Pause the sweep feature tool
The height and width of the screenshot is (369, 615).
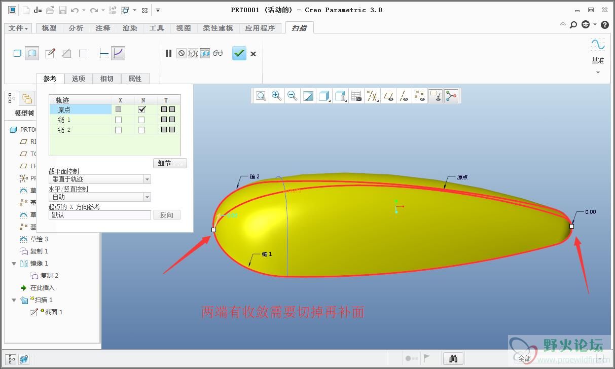pyautogui.click(x=169, y=53)
